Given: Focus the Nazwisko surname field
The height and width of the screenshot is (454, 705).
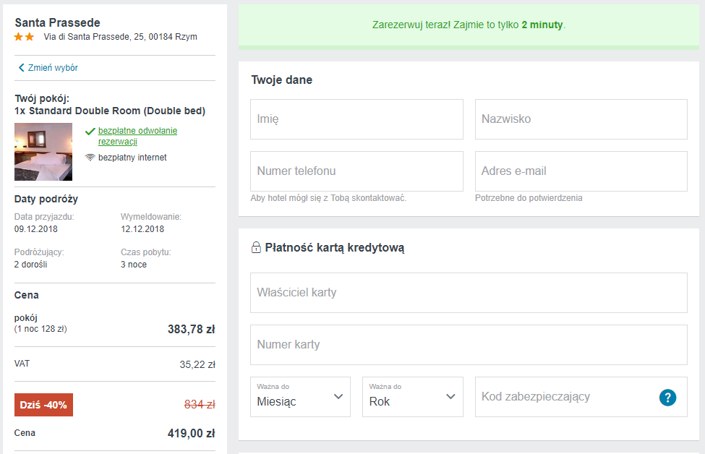Looking at the screenshot, I should [581, 119].
